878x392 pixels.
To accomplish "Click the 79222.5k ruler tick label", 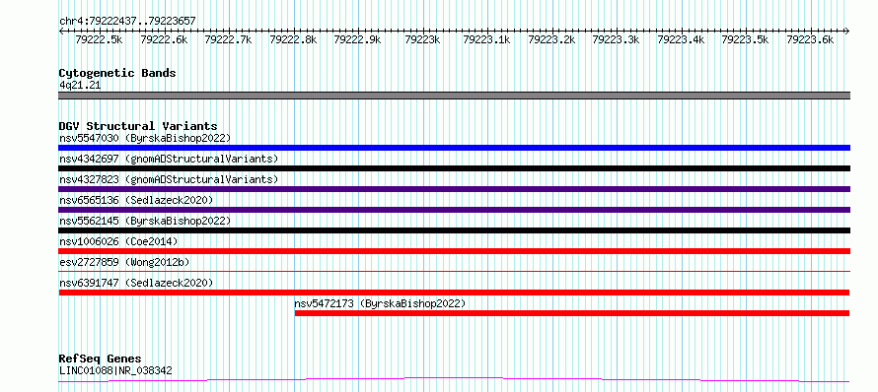I will [x=99, y=39].
